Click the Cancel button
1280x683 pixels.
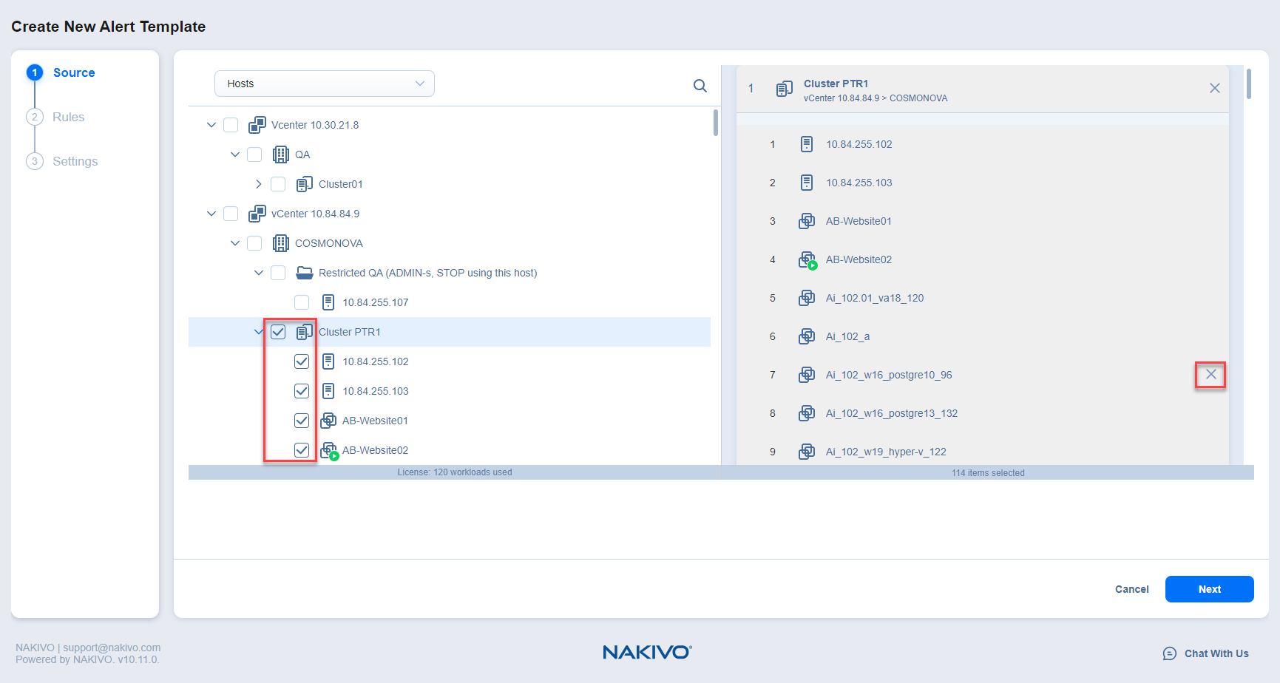point(1131,589)
